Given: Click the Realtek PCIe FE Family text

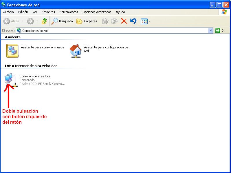Looking at the screenshot, I should 42,84.
